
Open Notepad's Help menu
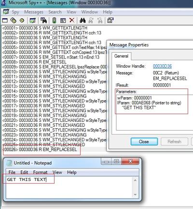[72, 172]
